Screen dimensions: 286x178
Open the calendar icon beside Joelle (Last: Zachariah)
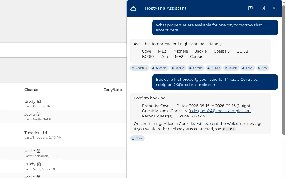pyautogui.click(x=38, y=151)
